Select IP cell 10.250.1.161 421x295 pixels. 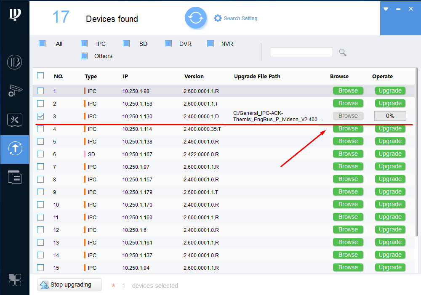(x=137, y=243)
